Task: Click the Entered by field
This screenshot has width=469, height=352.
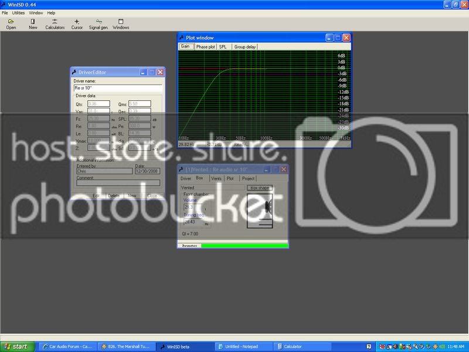Action: click(x=104, y=171)
